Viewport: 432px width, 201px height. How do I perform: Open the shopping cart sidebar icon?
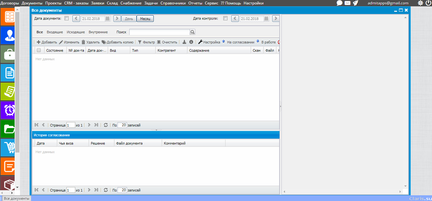8,147
